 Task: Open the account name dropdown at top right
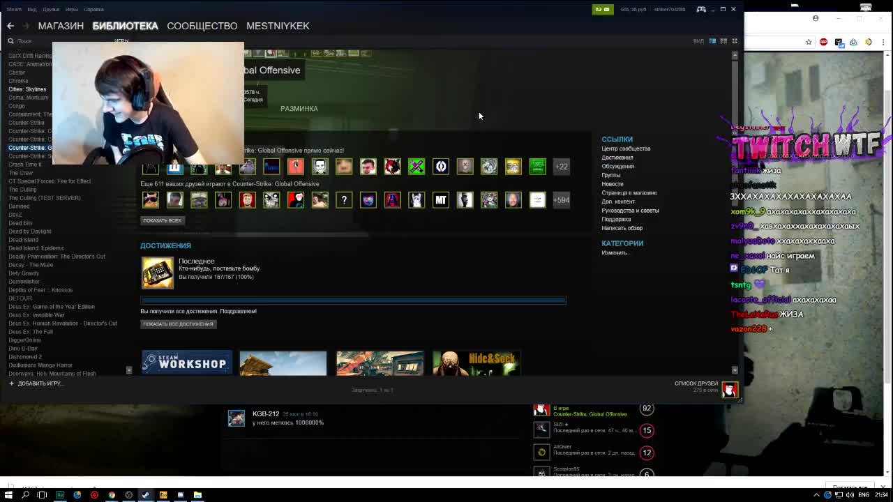(x=669, y=9)
